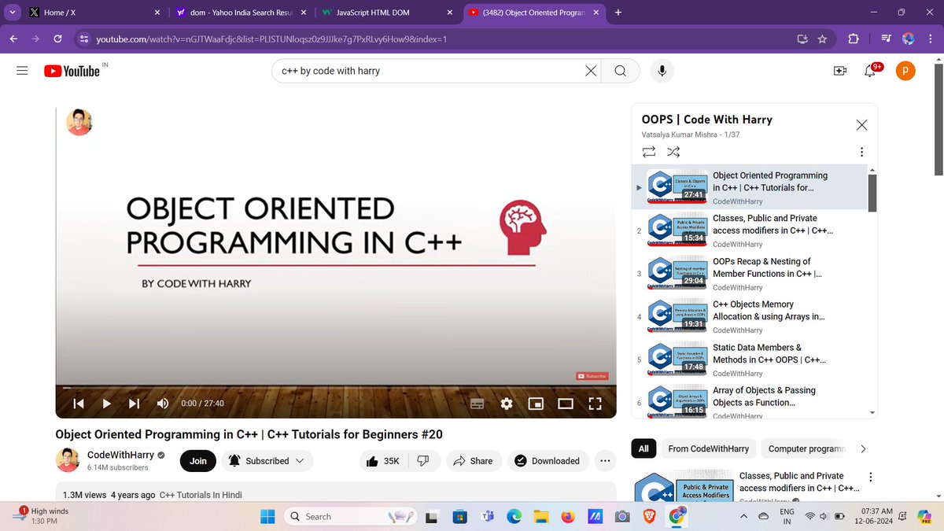Switch to Yahoo India Search tab
Viewport: 944px width, 531px height.
click(x=240, y=13)
